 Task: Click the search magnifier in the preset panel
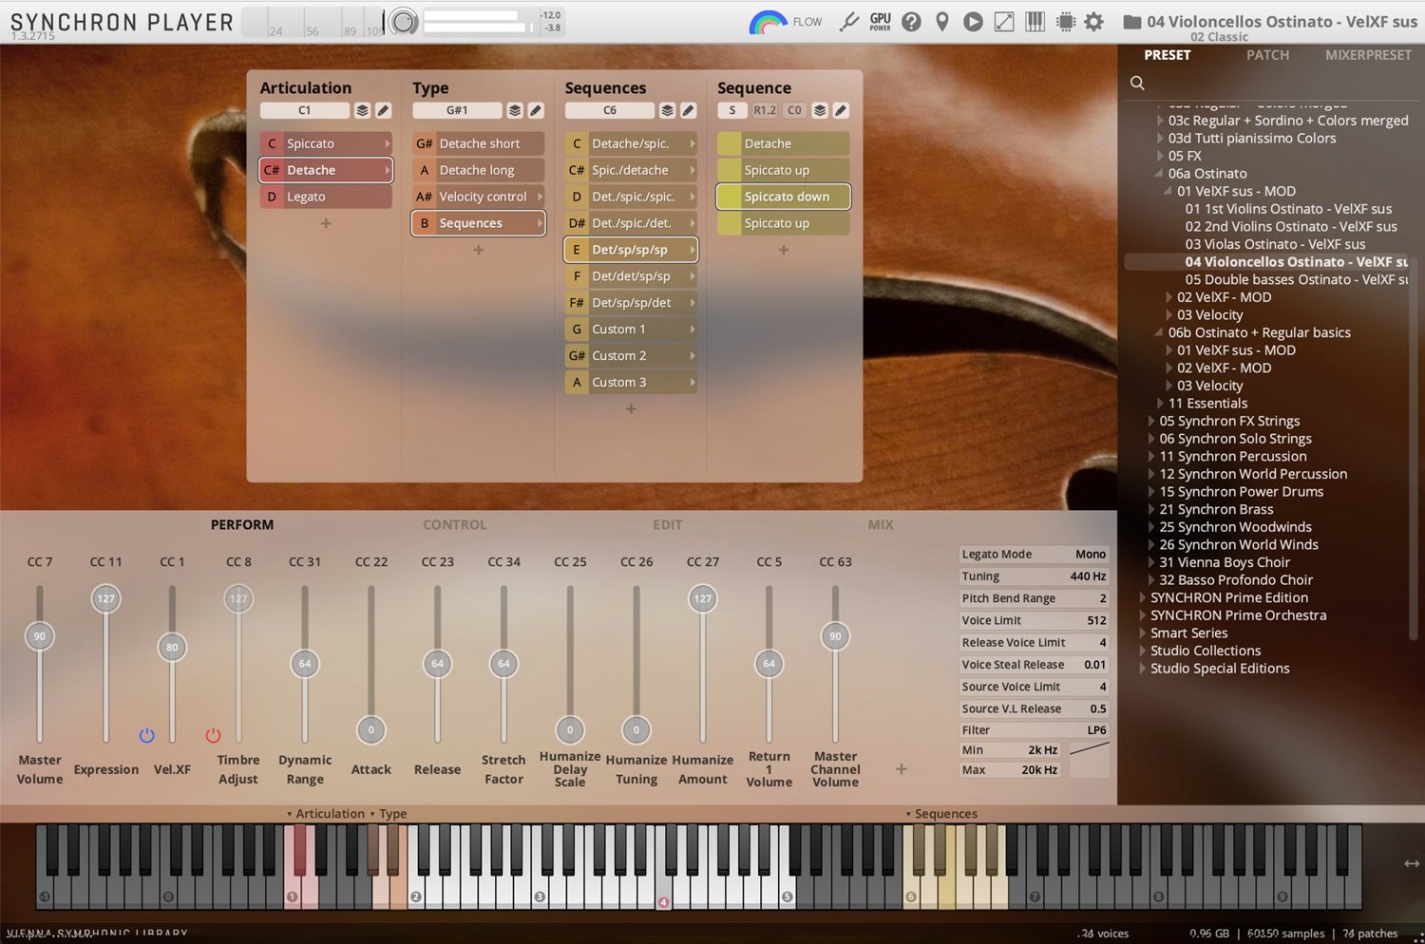(x=1137, y=83)
